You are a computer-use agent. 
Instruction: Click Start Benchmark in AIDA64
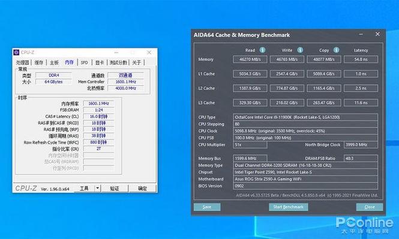pyautogui.click(x=289, y=207)
